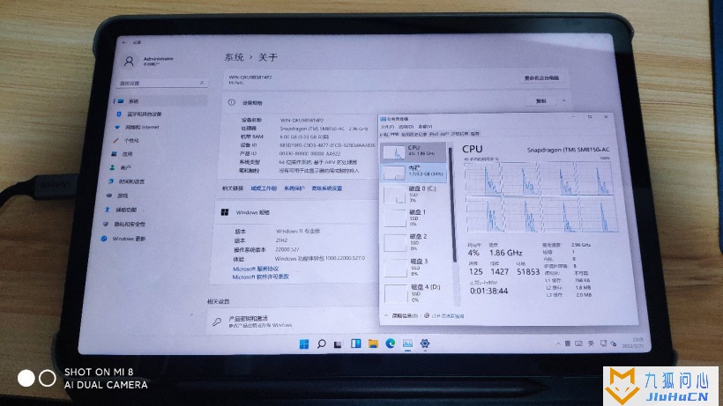Open Task Manager 选项(O) menu
Screen dimensions: 723x406
point(406,127)
